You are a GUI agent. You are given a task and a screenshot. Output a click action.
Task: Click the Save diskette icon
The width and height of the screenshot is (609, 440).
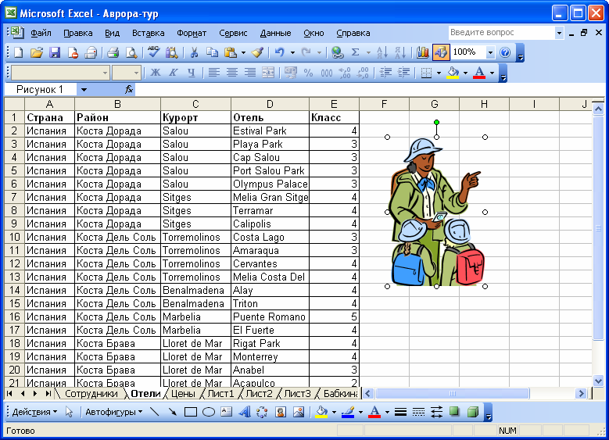pos(55,52)
